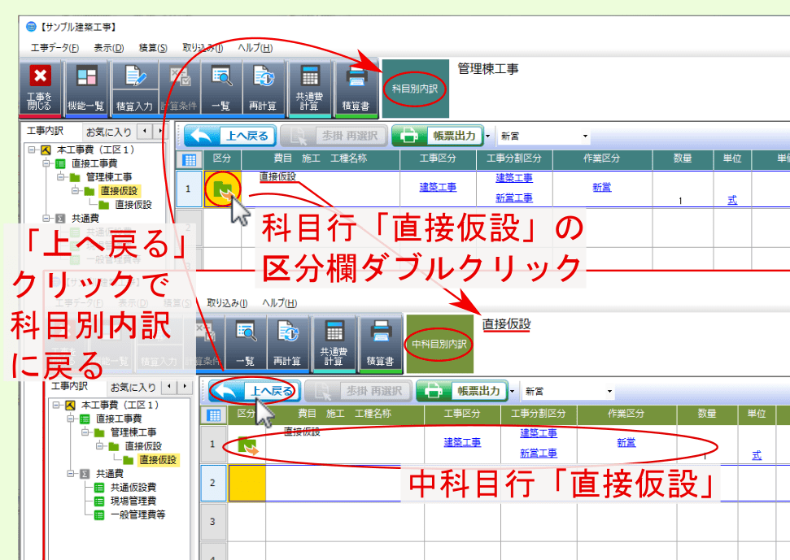The height and width of the screenshot is (560, 790).
Task: Collapse 管理棟工事 node in upper tree
Action: coord(61,176)
